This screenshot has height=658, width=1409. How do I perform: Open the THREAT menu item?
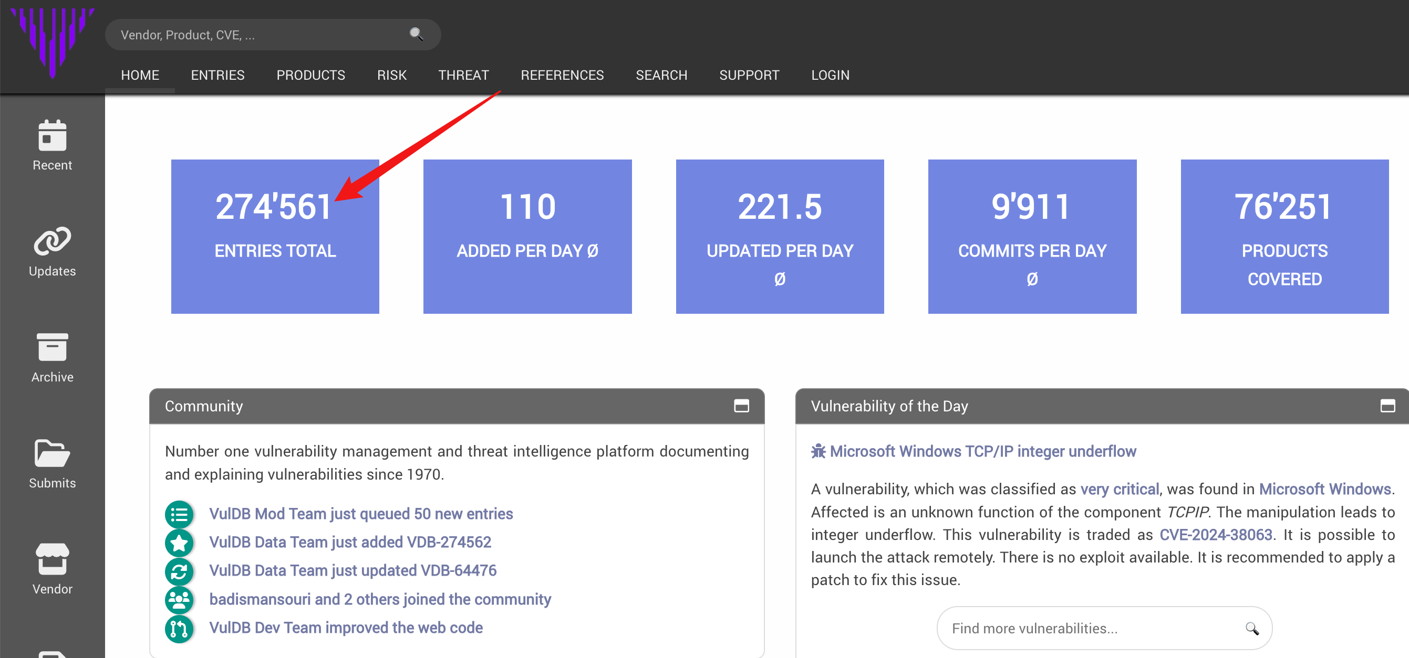pyautogui.click(x=463, y=75)
